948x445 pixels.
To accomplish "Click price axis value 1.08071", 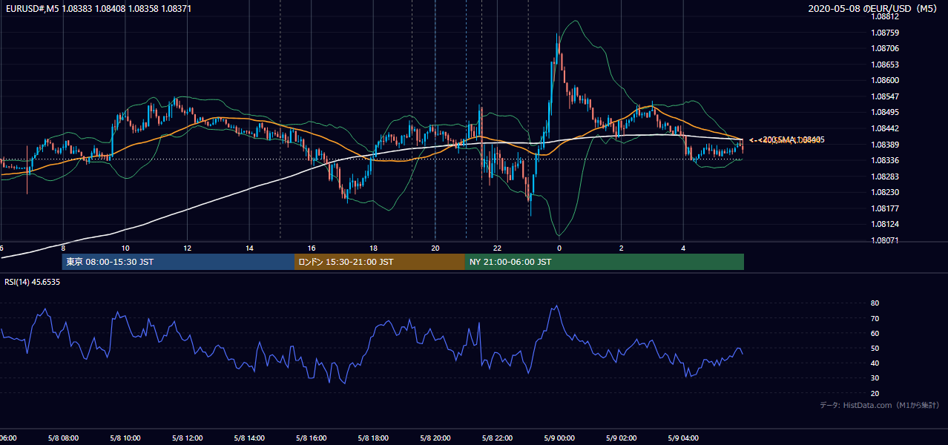I will pos(884,240).
